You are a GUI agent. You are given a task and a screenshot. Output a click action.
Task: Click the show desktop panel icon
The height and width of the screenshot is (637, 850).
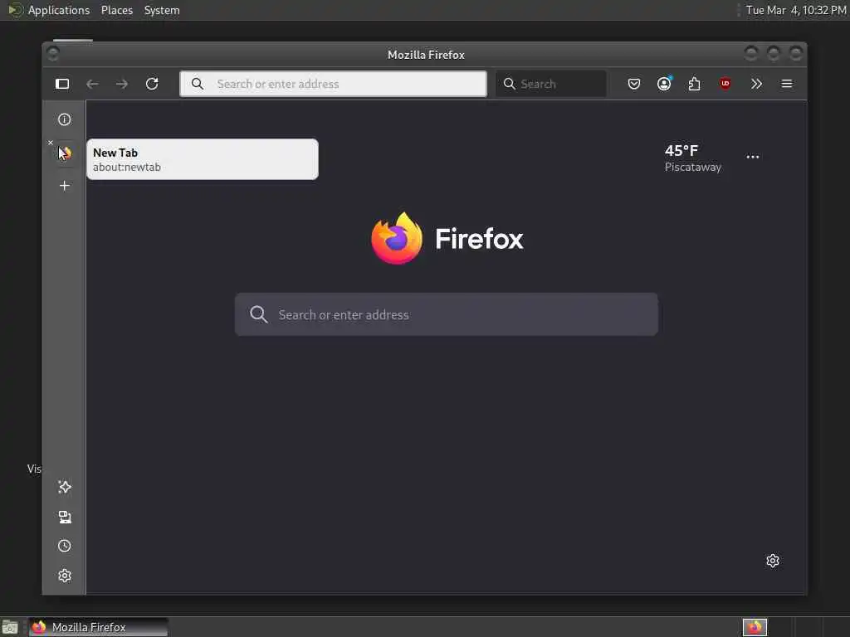click(10, 627)
